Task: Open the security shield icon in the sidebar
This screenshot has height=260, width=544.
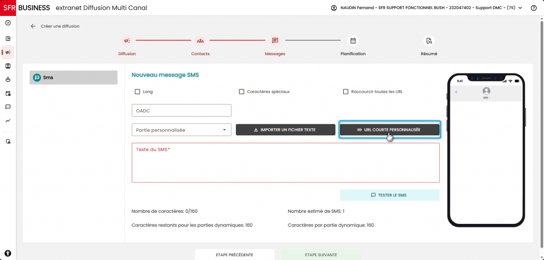Action: point(8,142)
